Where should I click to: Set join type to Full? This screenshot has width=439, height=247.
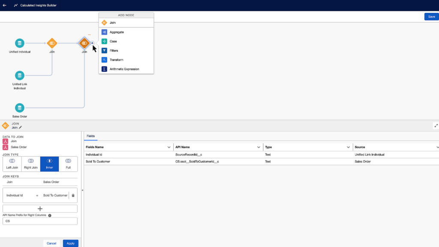tap(68, 164)
